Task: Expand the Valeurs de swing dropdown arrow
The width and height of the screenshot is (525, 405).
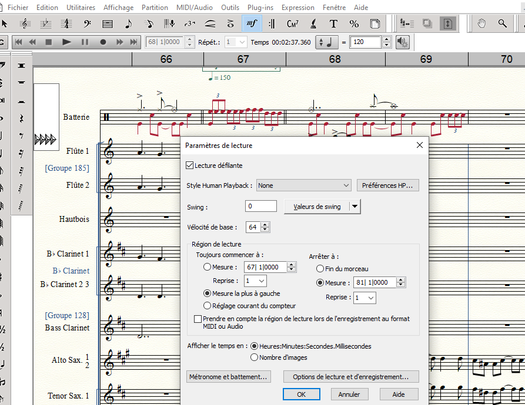Action: pyautogui.click(x=354, y=207)
